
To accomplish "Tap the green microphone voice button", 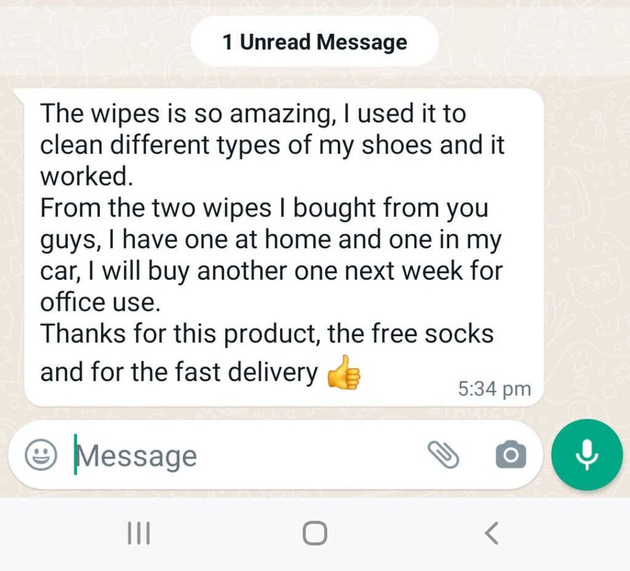I will pyautogui.click(x=587, y=455).
